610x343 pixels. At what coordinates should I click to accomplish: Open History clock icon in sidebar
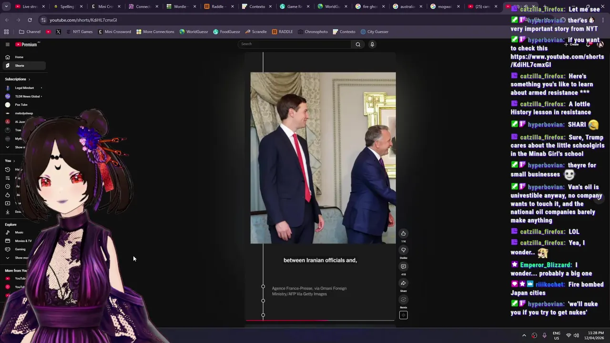pos(8,170)
